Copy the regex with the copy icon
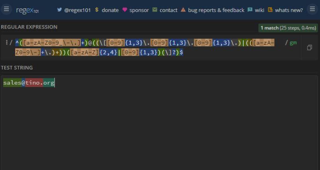320x170 pixels. [x=309, y=48]
